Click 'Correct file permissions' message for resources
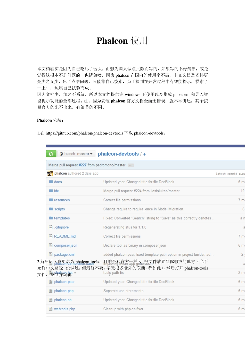 122,200
